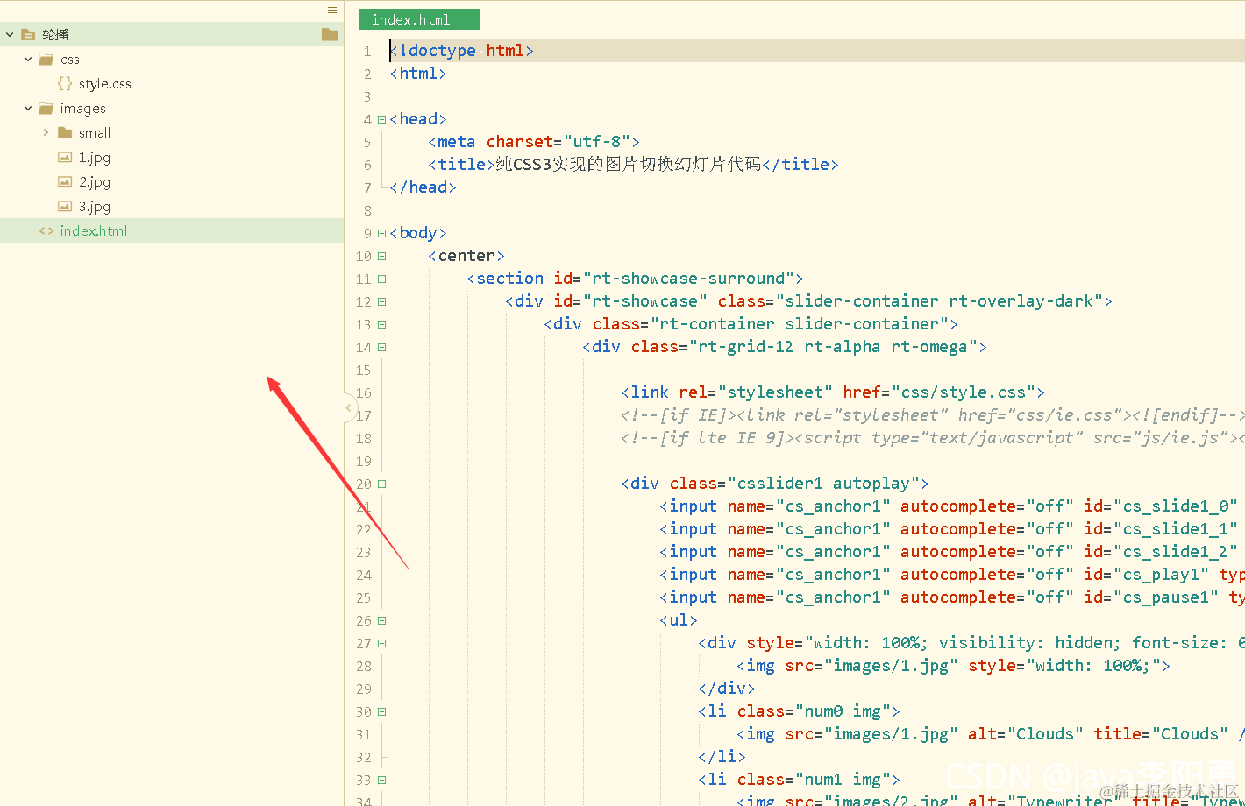Select style.css in the file tree
Viewport: 1245px width, 806px height.
pos(104,84)
